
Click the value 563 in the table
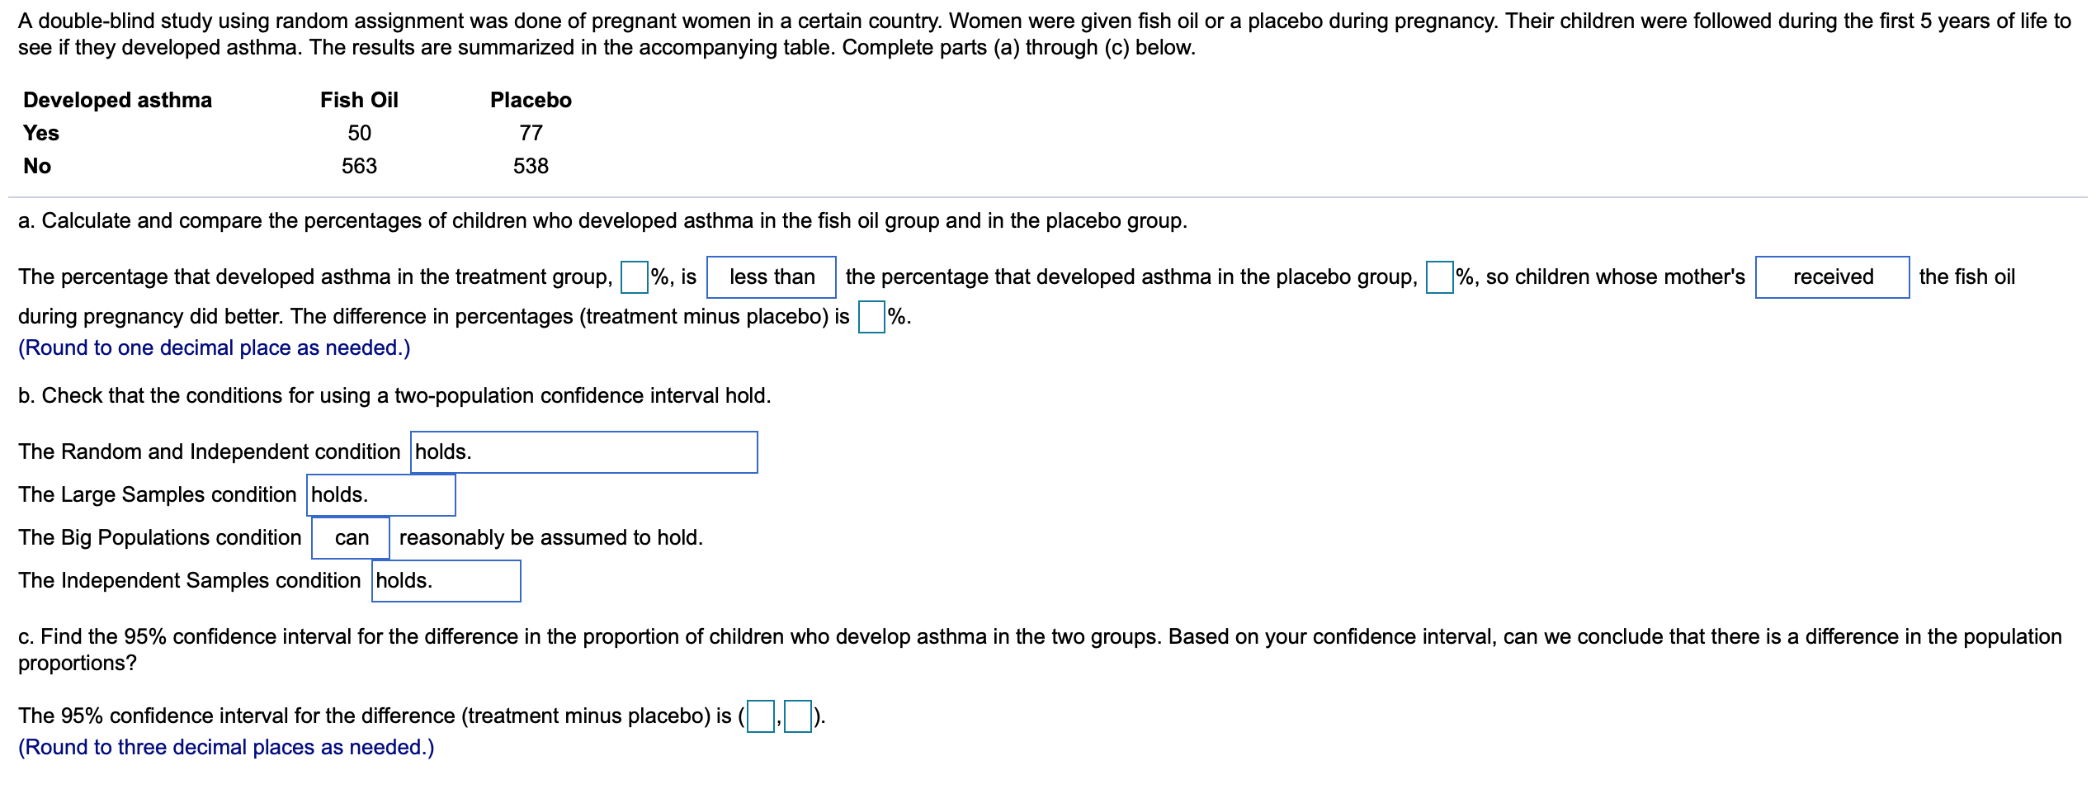tap(359, 166)
